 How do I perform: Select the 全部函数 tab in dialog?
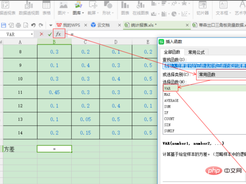[x=172, y=52]
